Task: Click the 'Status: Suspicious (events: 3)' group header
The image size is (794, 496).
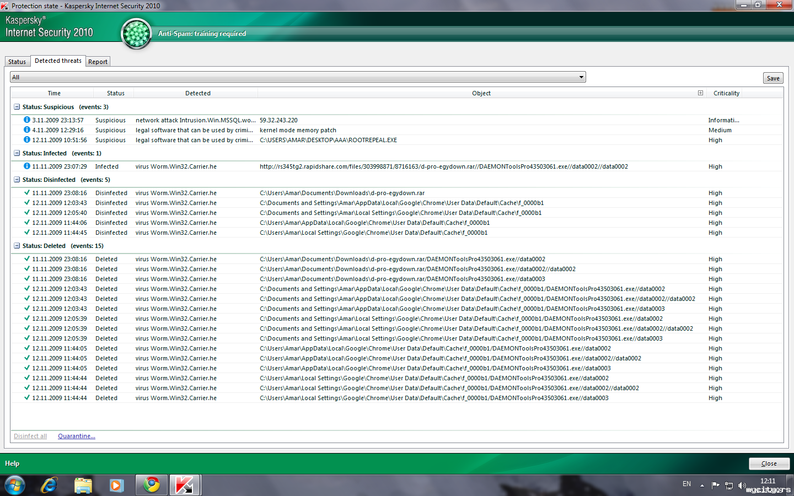Action: [66, 107]
